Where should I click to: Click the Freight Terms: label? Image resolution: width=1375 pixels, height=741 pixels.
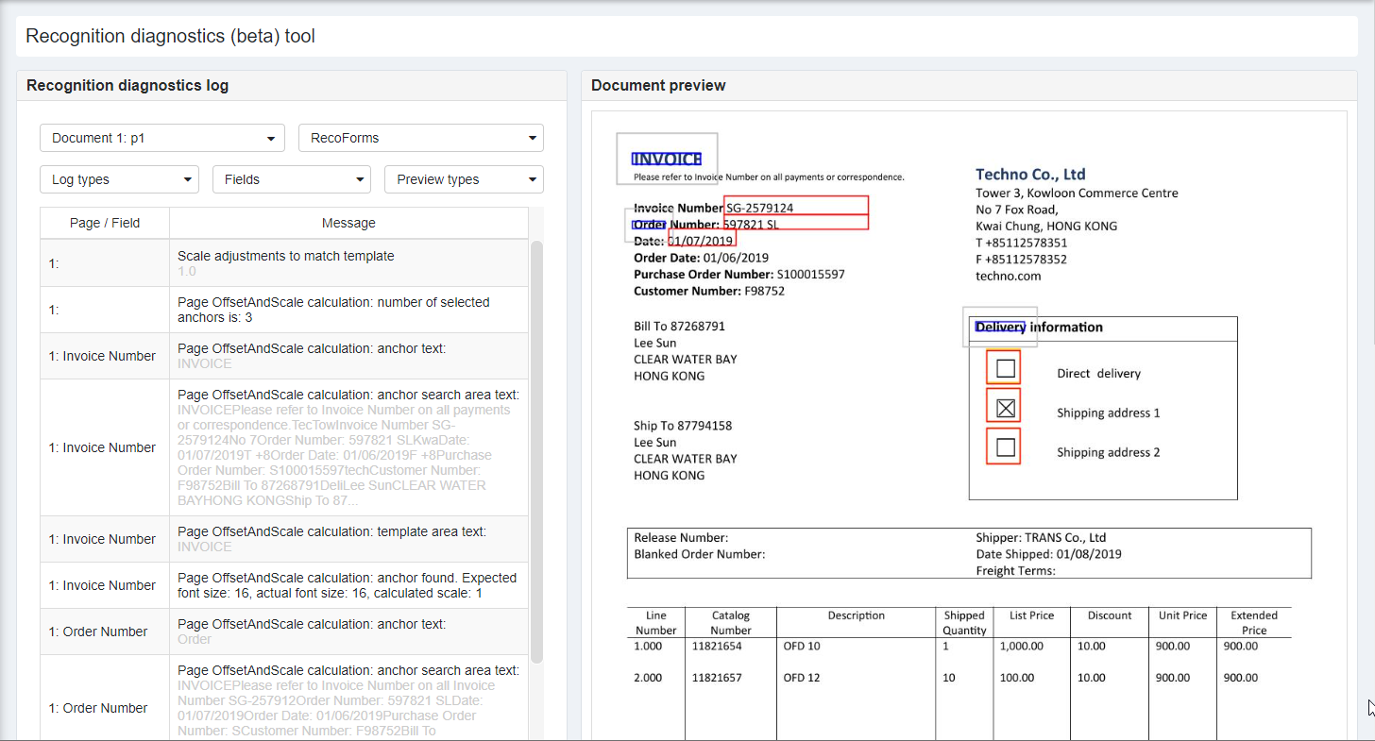coord(1015,570)
